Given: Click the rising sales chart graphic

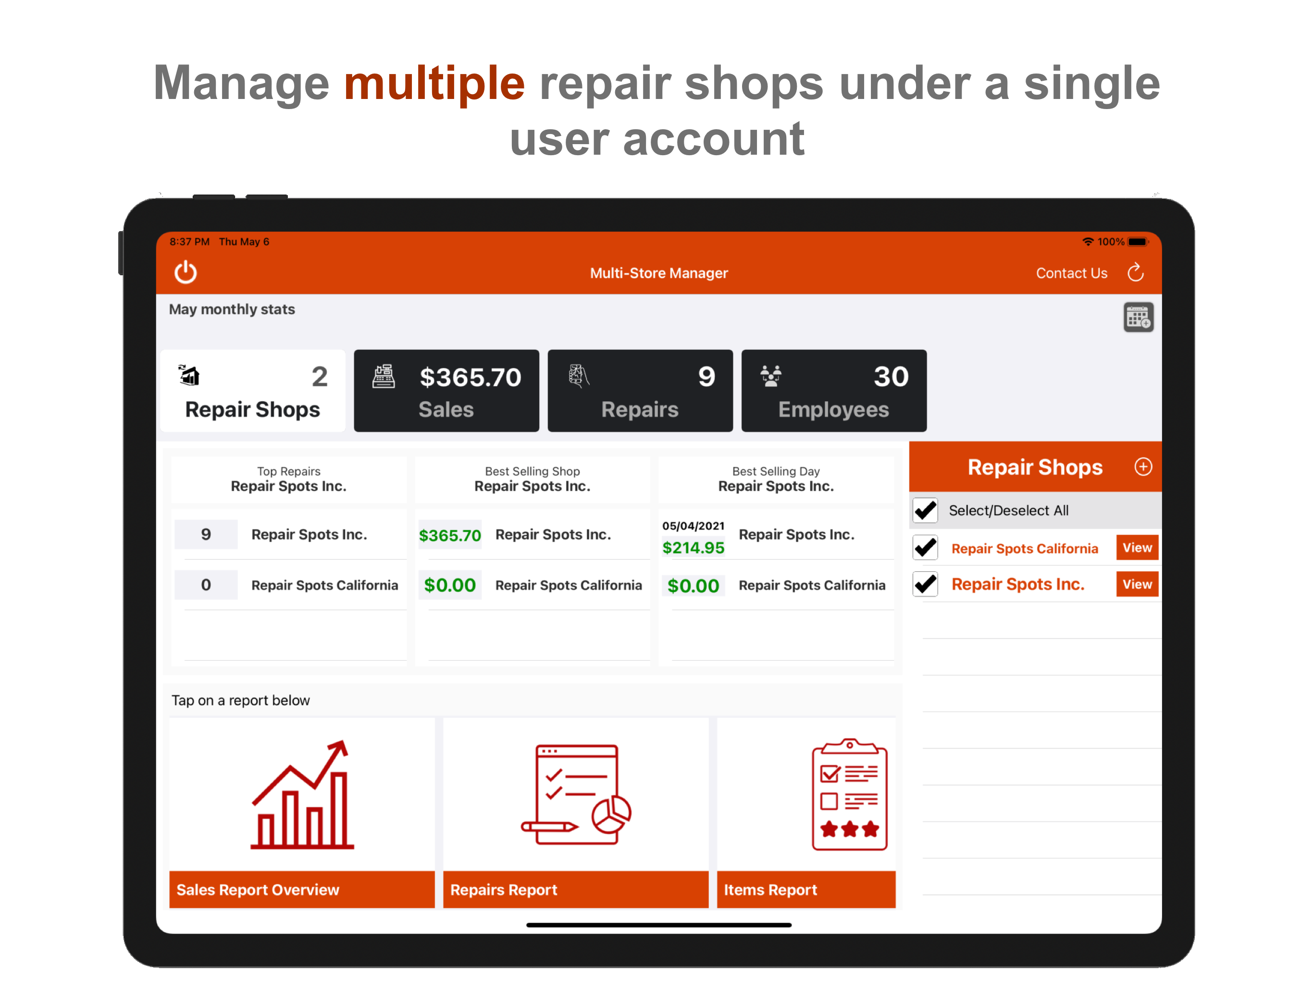Looking at the screenshot, I should coord(301,793).
